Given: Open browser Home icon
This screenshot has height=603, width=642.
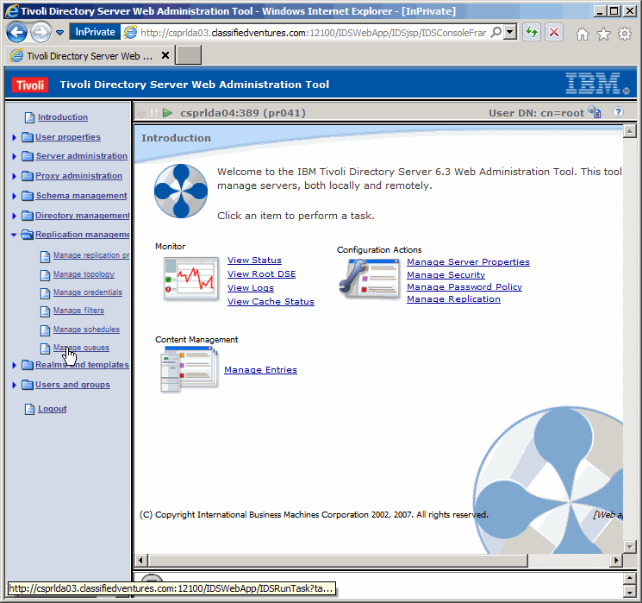Looking at the screenshot, I should click(x=583, y=33).
